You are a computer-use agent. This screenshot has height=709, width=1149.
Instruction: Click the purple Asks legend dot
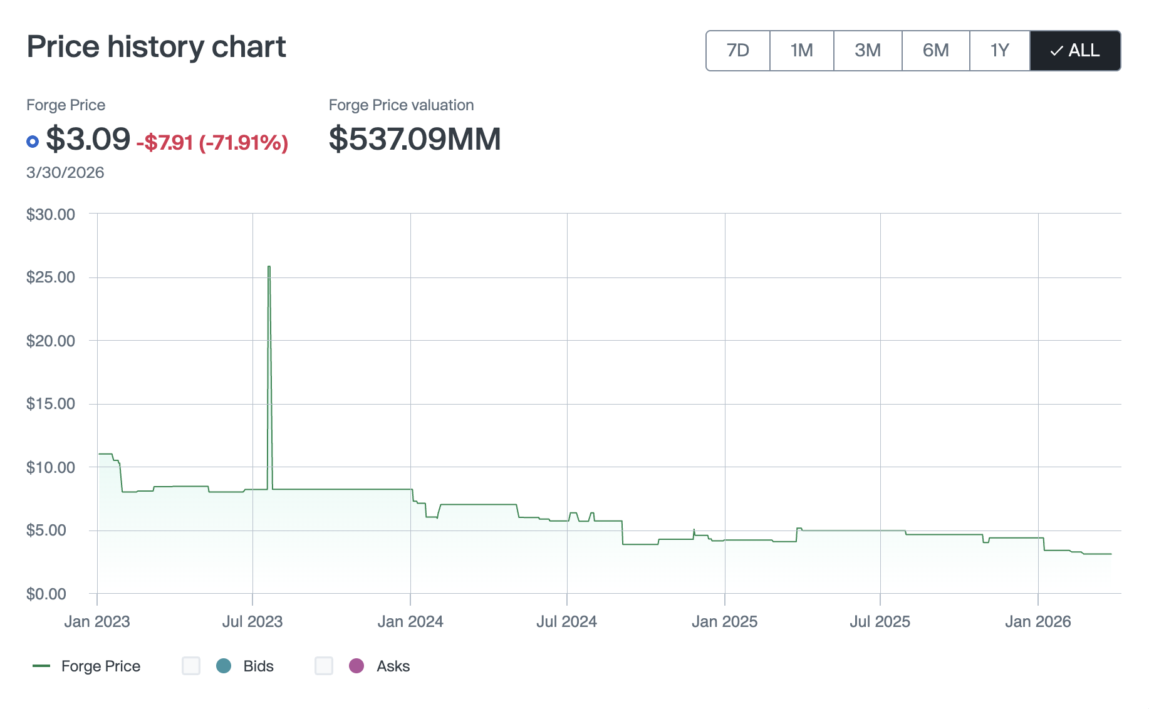tap(356, 666)
